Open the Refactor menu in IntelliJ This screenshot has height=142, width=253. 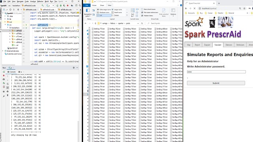click(40, 2)
